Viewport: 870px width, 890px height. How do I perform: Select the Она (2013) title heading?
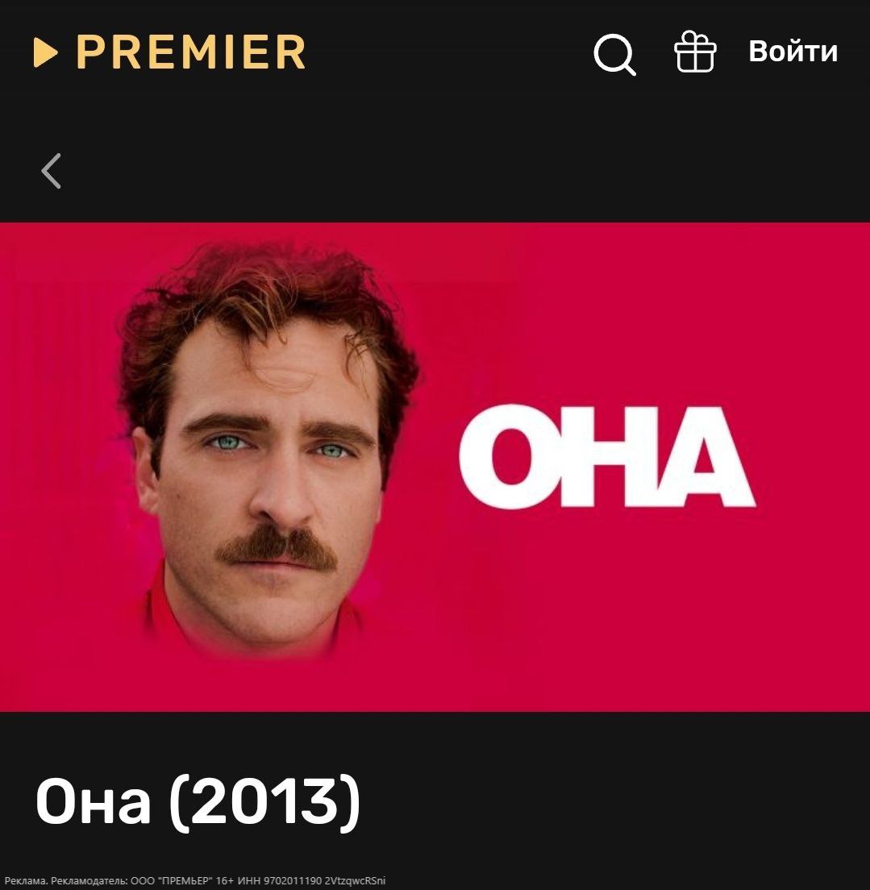point(198,801)
